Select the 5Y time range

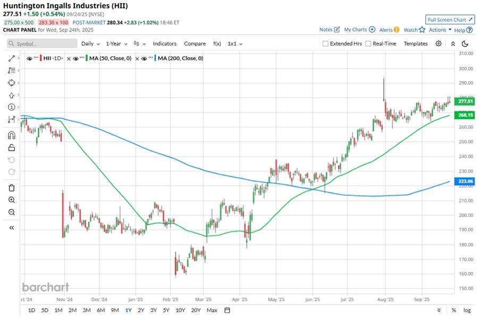pos(166,310)
